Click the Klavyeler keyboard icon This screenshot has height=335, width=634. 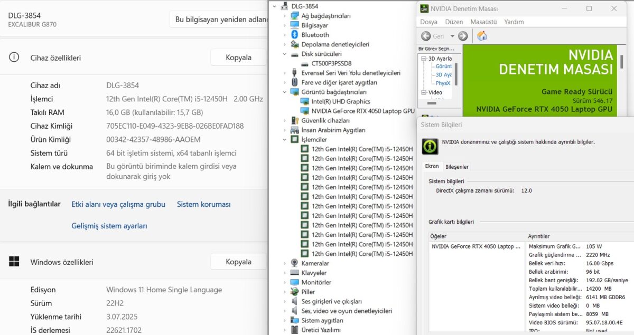(x=295, y=273)
